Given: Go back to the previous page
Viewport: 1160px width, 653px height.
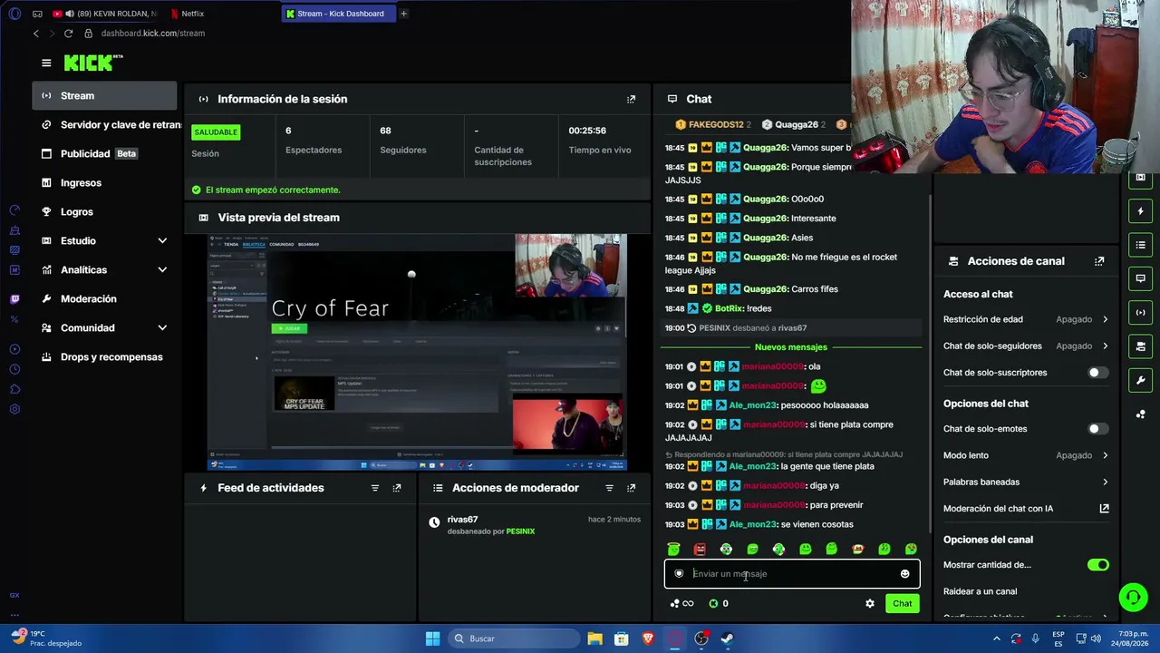Looking at the screenshot, I should click(x=36, y=34).
